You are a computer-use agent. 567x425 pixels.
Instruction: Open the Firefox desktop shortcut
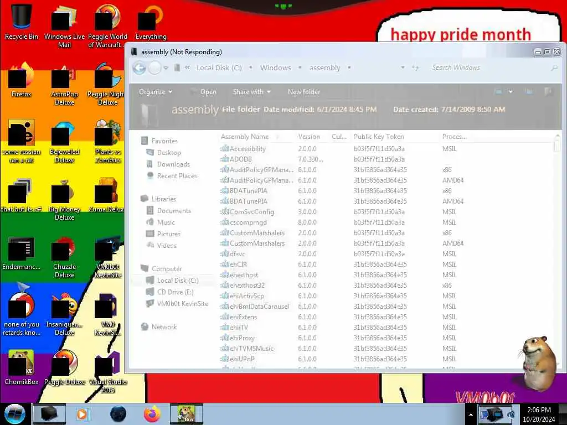pyautogui.click(x=22, y=80)
